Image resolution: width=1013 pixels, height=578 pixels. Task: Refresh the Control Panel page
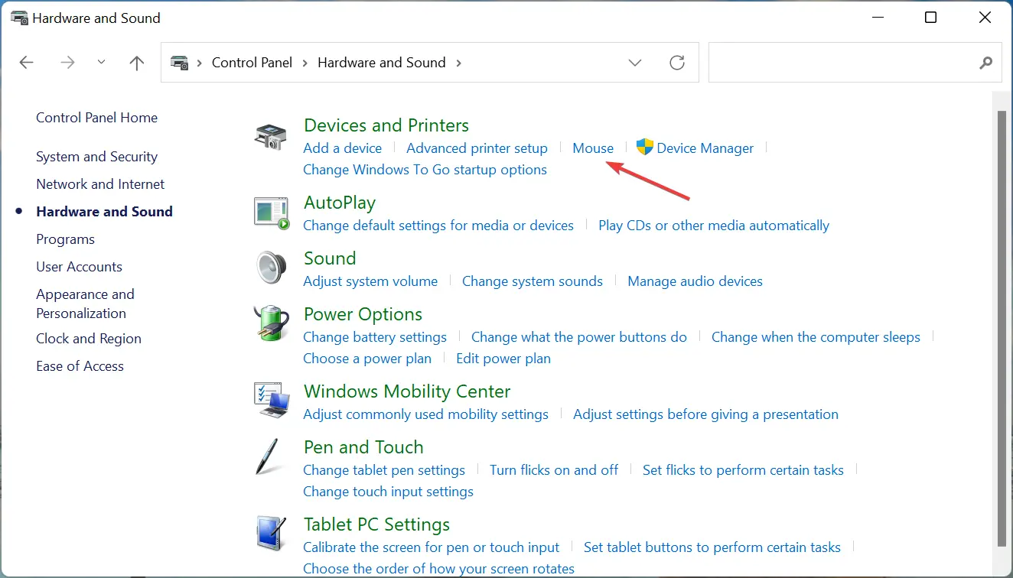pos(677,63)
